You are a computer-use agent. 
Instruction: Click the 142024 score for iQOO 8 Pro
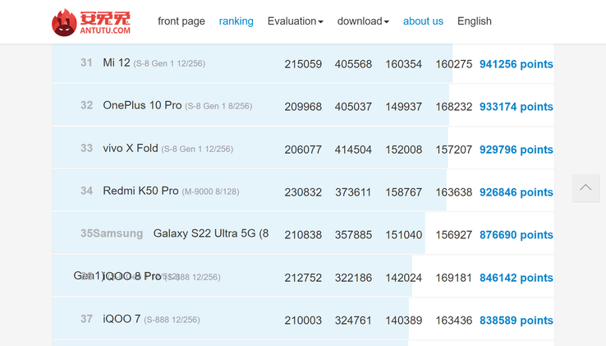(x=403, y=278)
